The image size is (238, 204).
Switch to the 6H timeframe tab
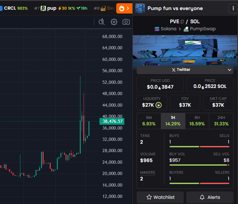pyautogui.click(x=197, y=121)
